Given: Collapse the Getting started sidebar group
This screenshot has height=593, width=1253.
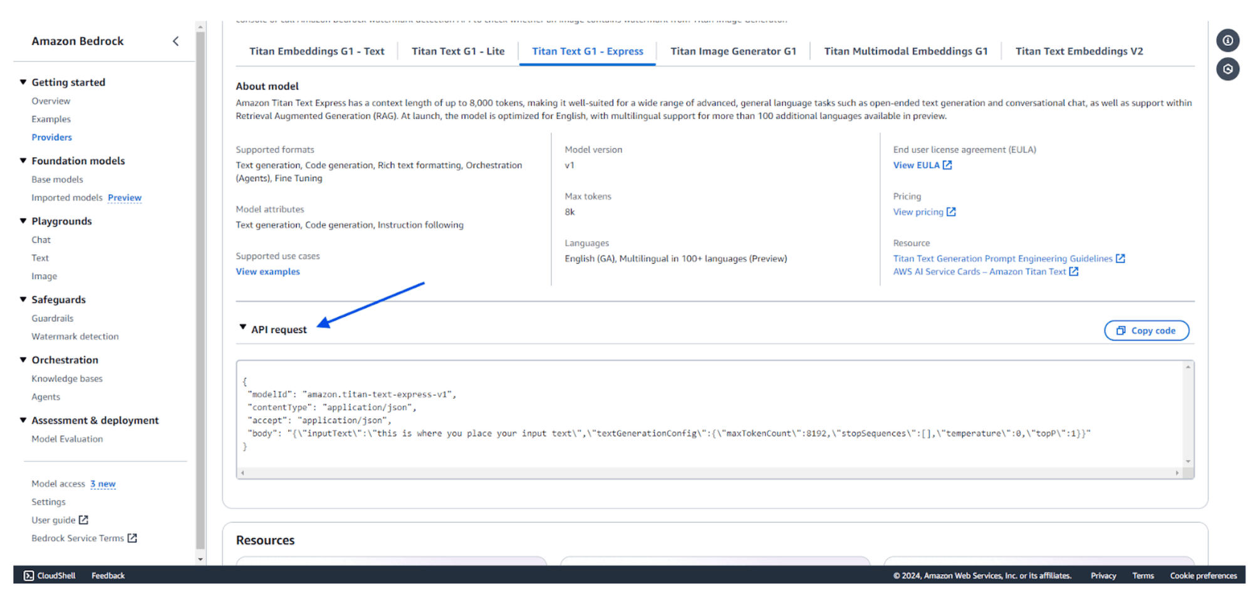Looking at the screenshot, I should click(23, 82).
